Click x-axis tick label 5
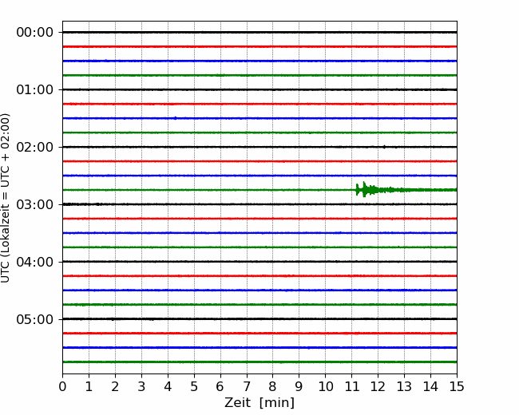 [194, 386]
